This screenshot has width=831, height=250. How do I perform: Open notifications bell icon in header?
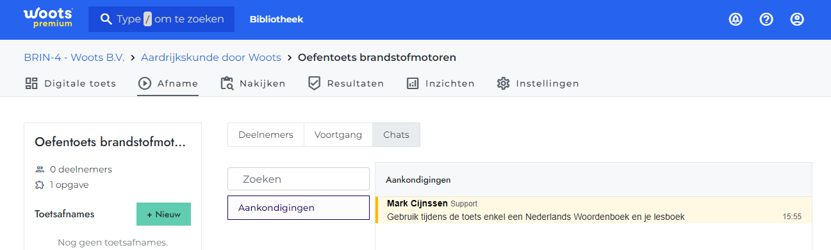[736, 19]
